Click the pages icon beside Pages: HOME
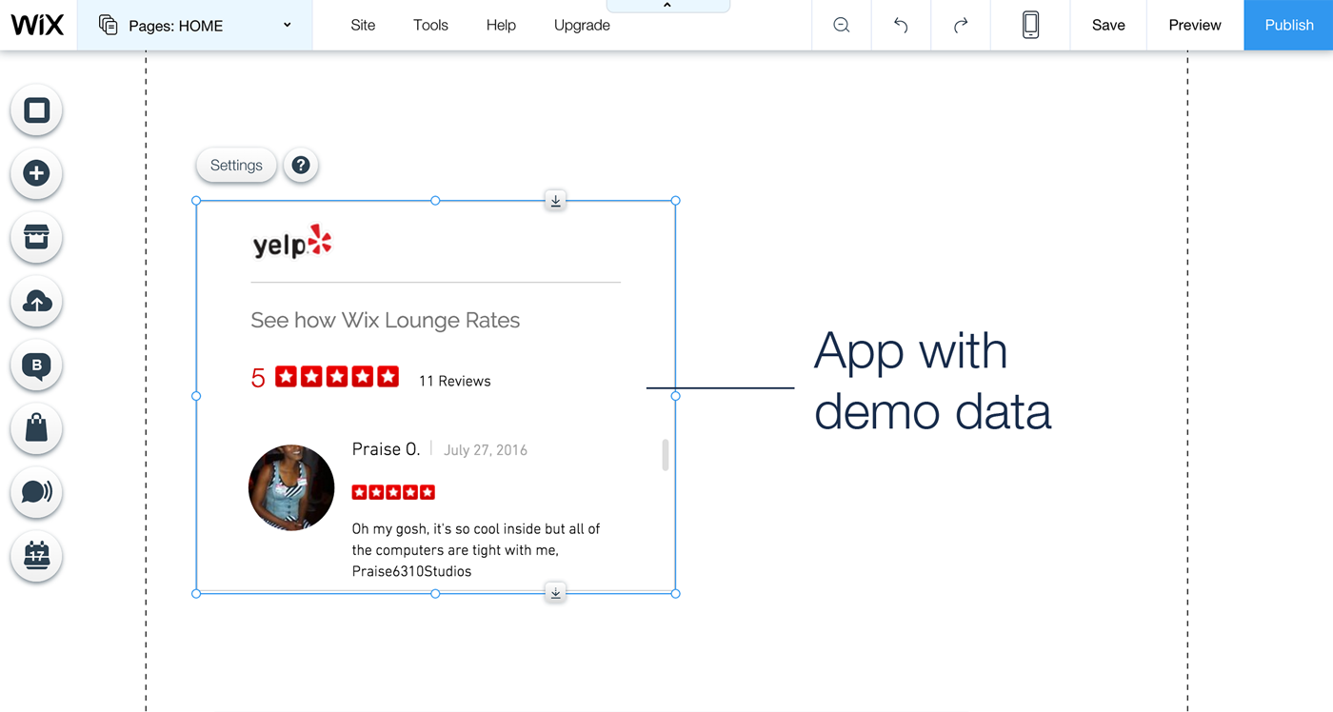 [109, 25]
